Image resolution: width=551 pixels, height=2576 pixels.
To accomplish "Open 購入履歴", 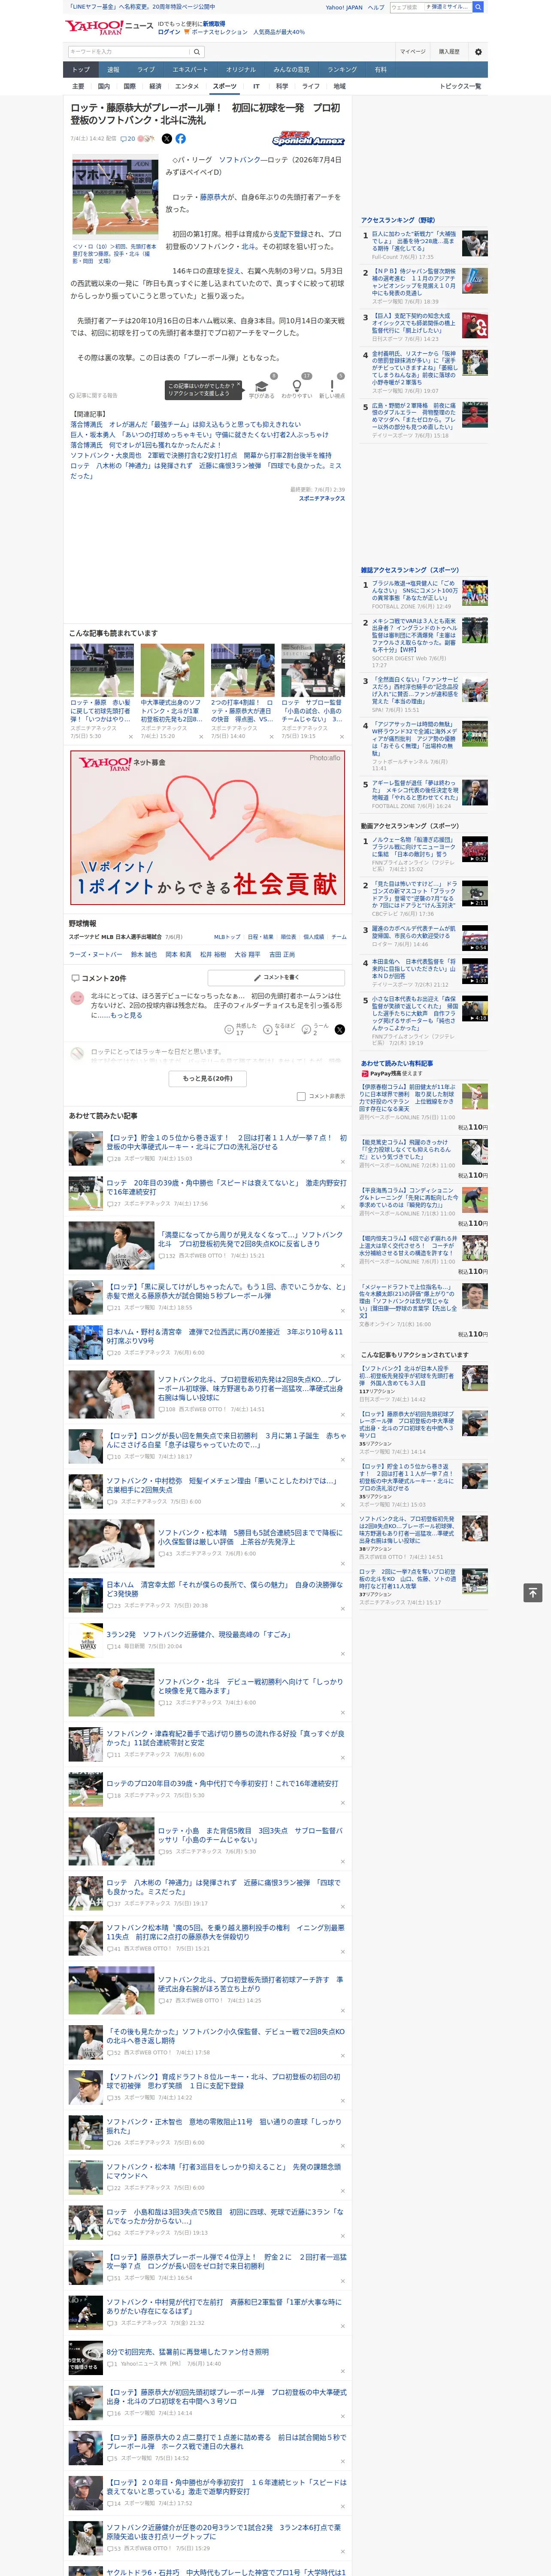I will pyautogui.click(x=449, y=52).
